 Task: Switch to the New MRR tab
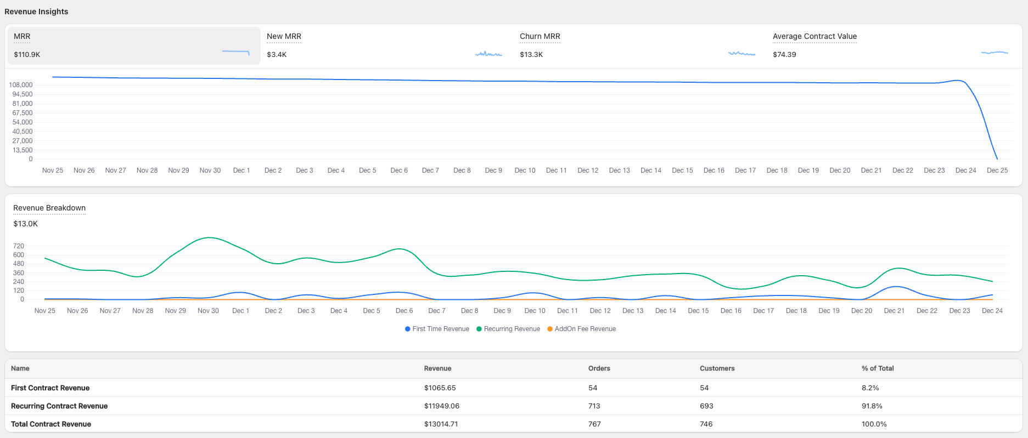coord(284,37)
